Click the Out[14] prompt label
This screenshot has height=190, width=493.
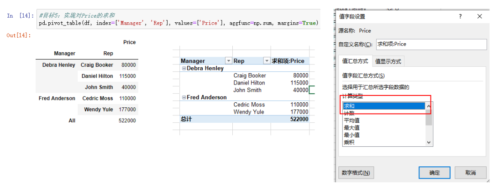pos(19,35)
